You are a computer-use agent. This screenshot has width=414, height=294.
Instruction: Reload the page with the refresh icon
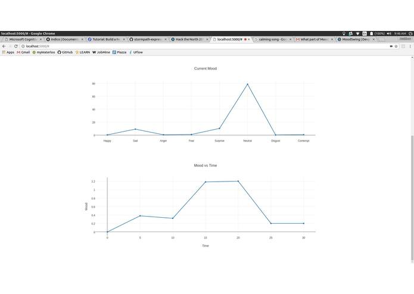16,46
